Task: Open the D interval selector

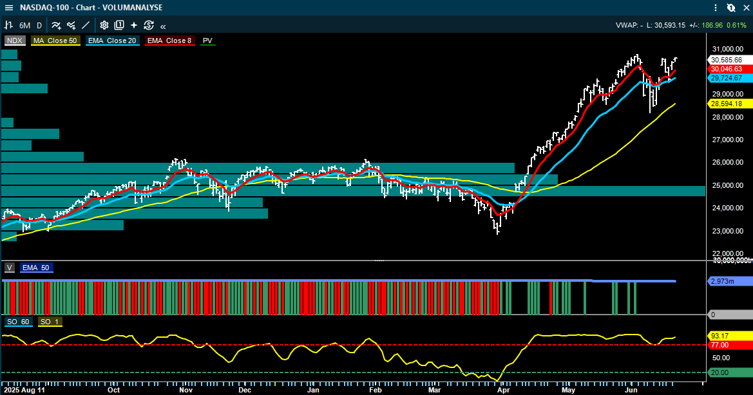Action: pos(39,25)
